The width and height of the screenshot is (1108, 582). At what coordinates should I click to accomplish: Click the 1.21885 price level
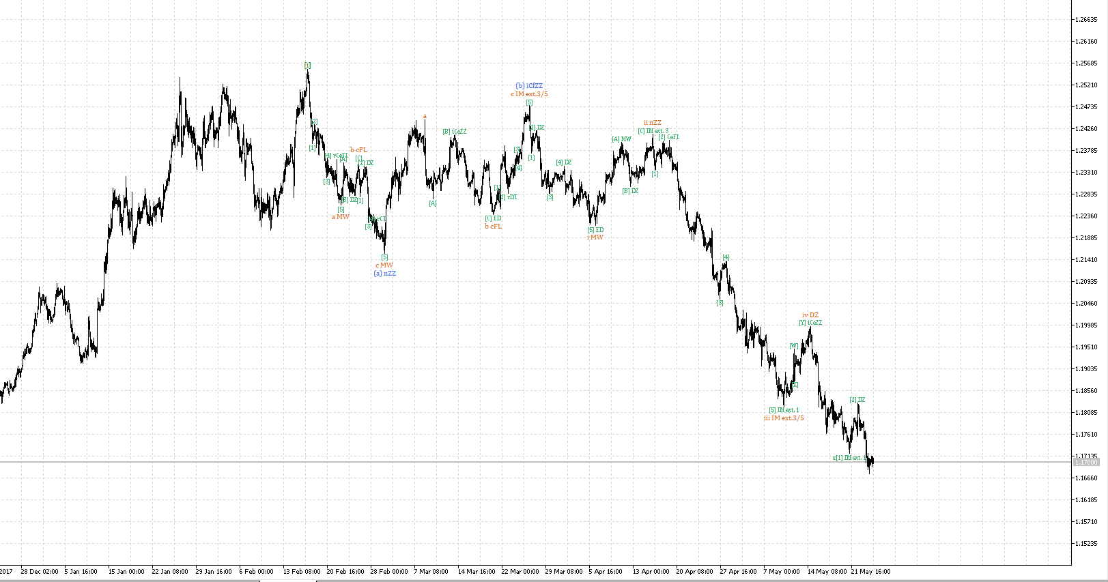pyautogui.click(x=1086, y=238)
